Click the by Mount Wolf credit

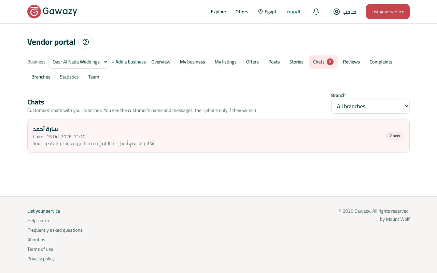coord(395,219)
